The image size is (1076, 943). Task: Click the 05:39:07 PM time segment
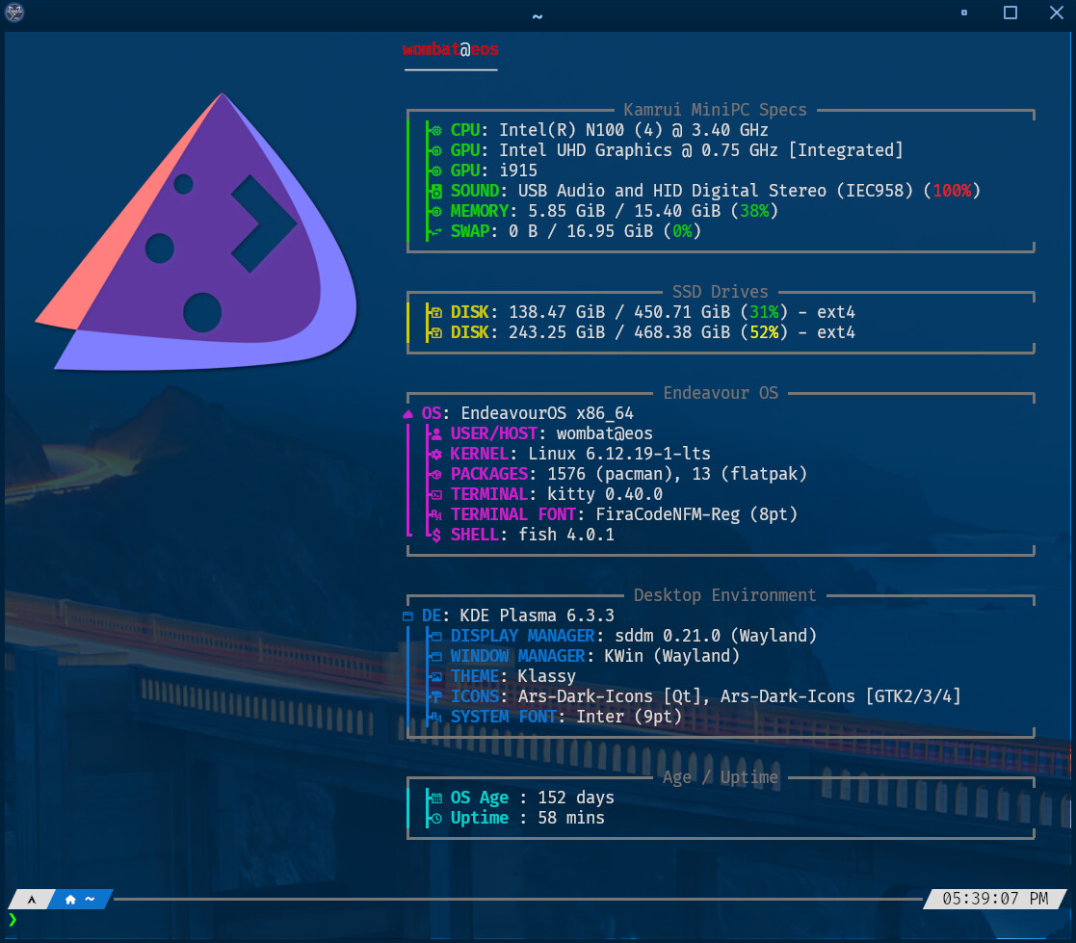(995, 899)
